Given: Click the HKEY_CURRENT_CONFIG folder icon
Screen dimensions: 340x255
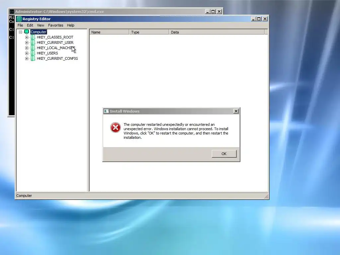Looking at the screenshot, I should 33,58.
